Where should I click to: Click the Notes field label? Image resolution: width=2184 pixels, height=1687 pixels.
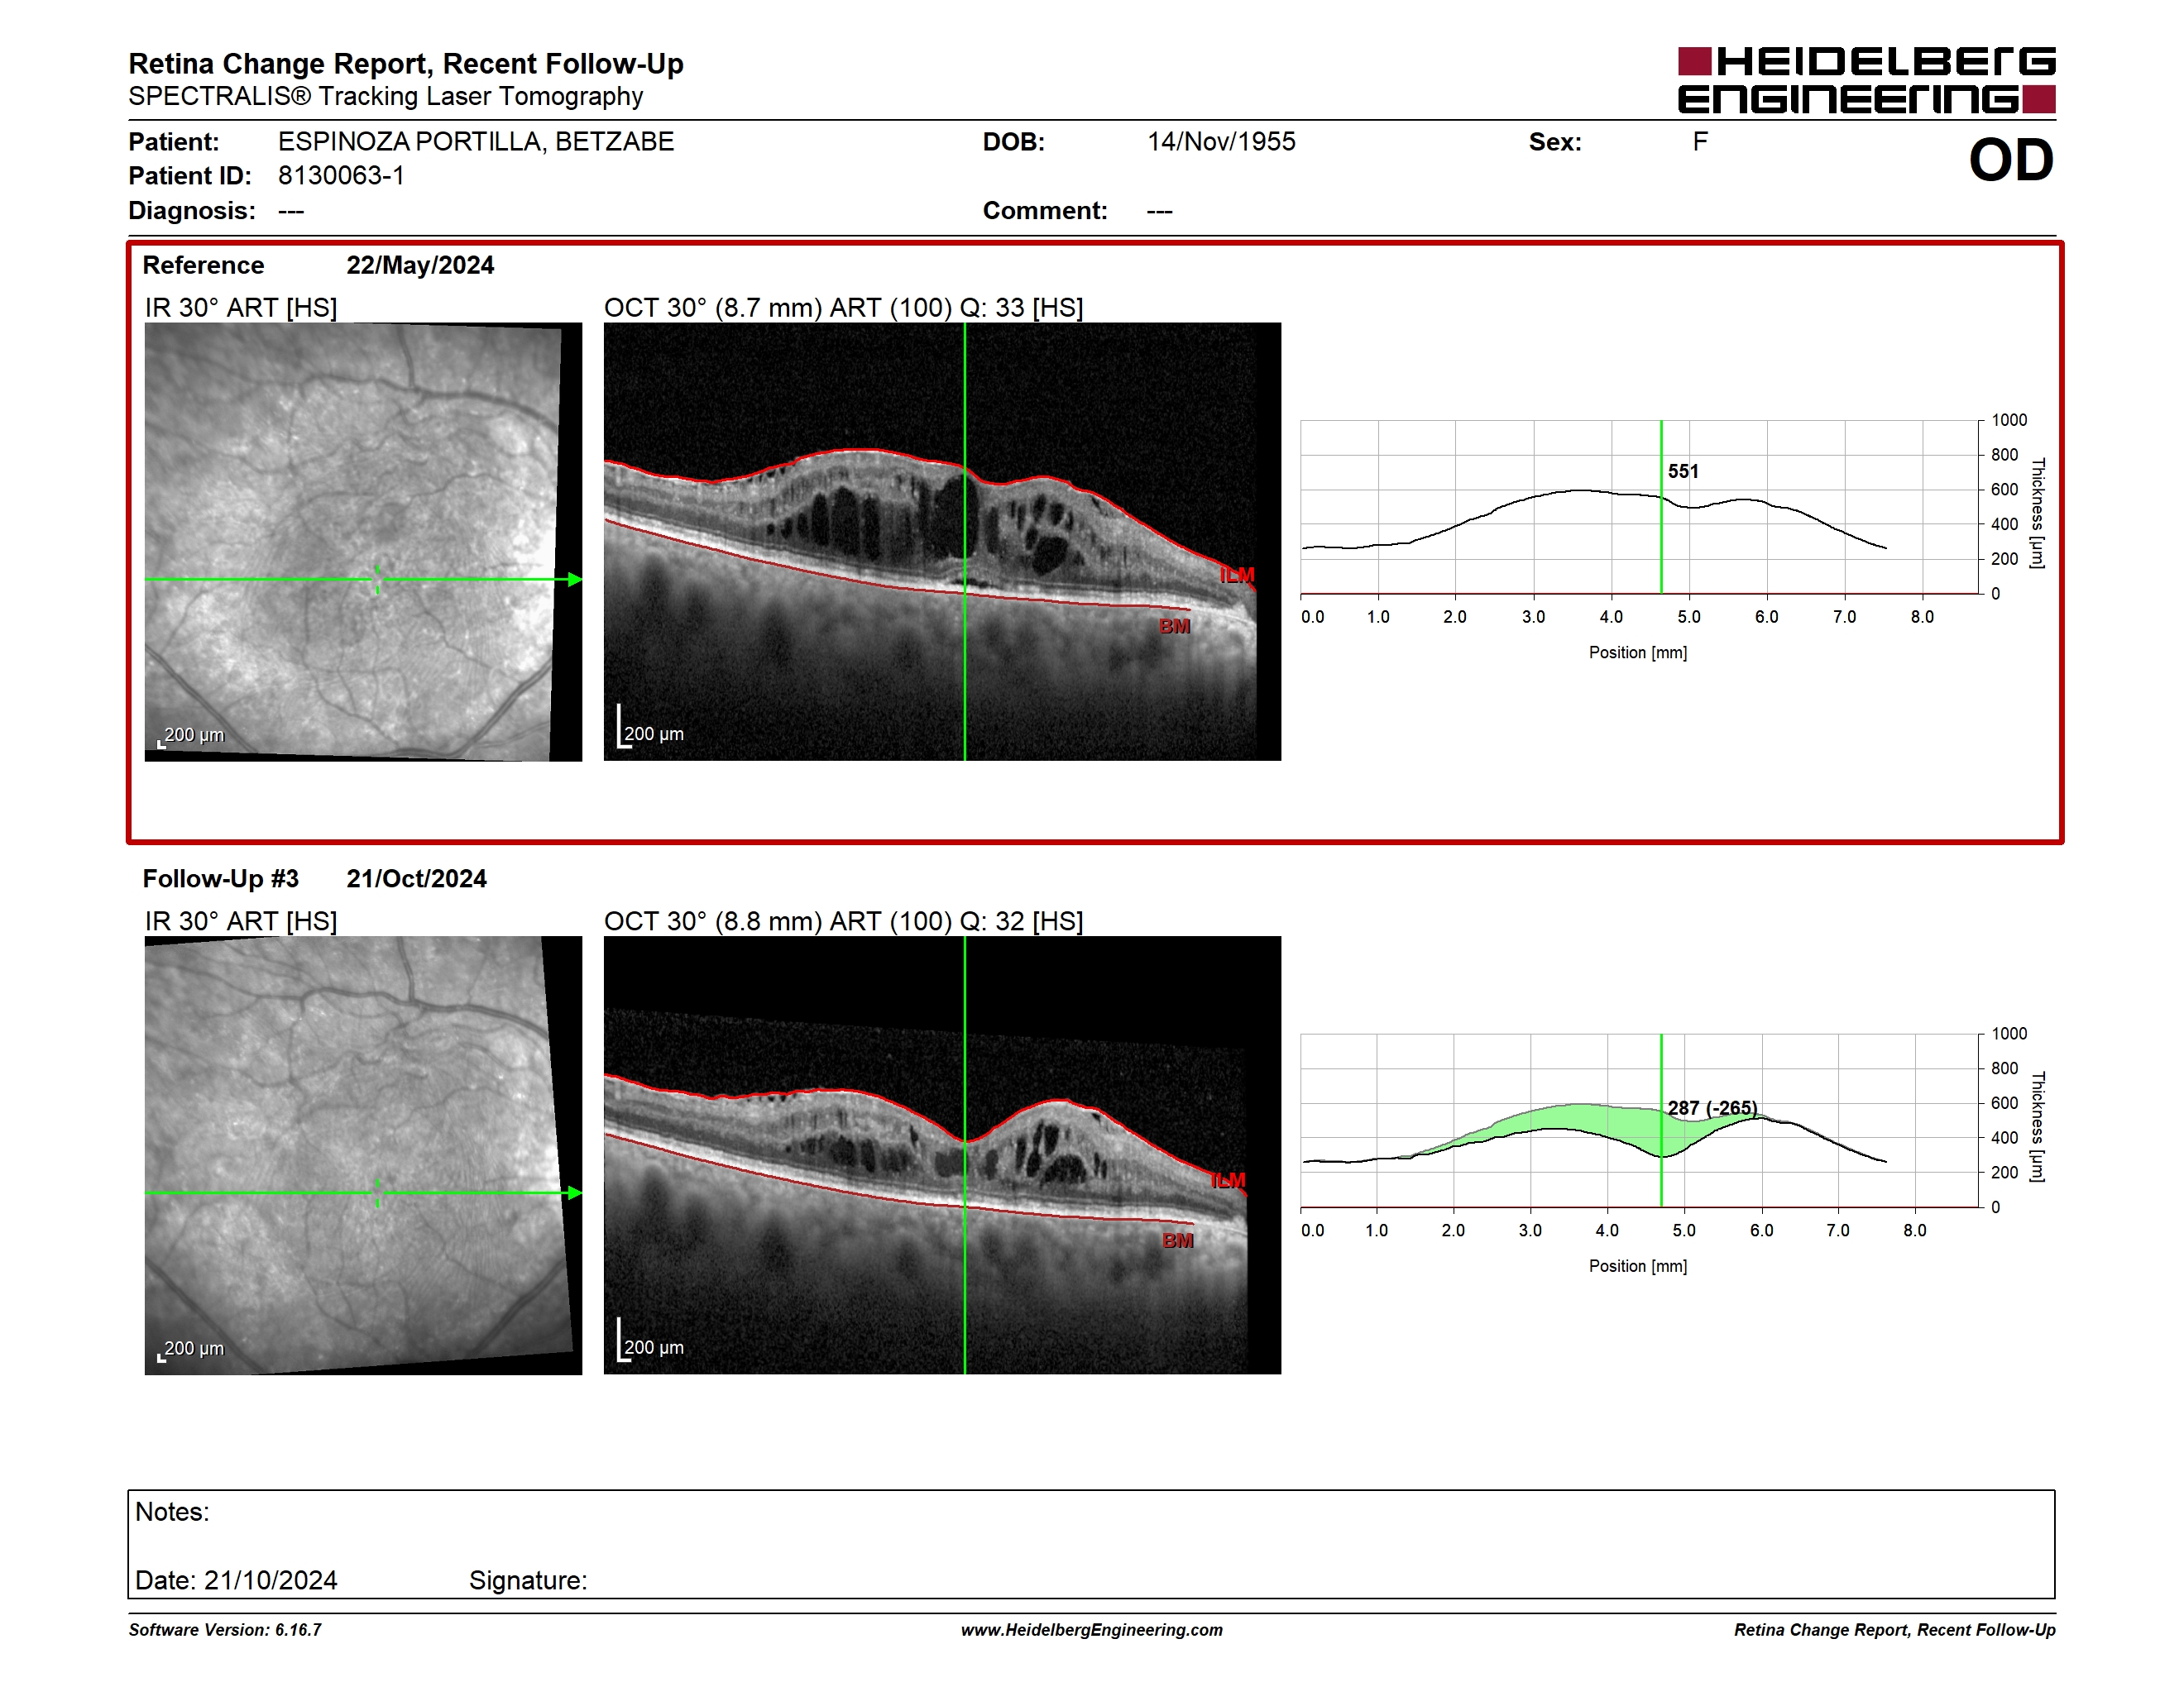pyautogui.click(x=172, y=1513)
